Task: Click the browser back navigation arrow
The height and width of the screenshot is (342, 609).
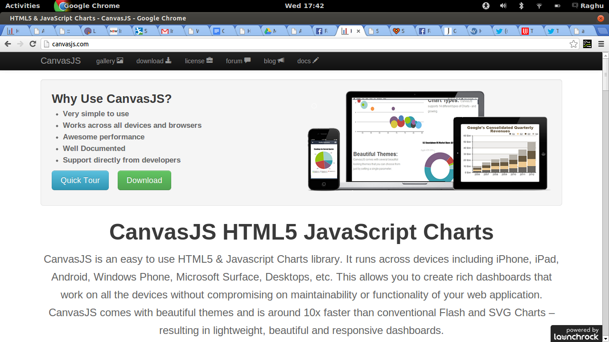Action: (x=8, y=44)
